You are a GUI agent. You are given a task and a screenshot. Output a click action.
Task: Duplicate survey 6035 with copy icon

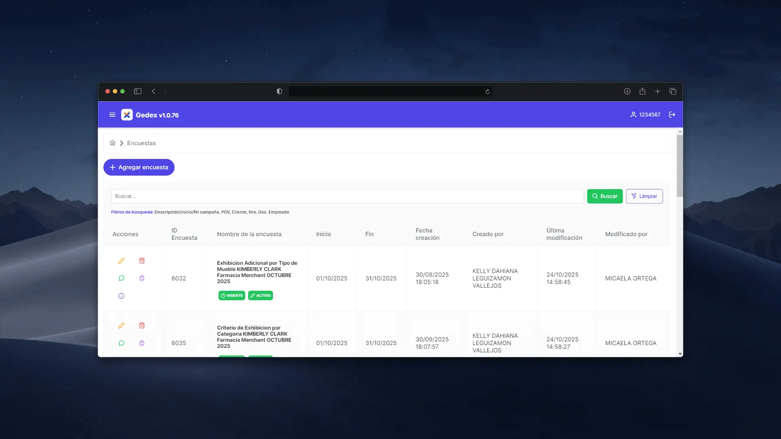(x=142, y=343)
